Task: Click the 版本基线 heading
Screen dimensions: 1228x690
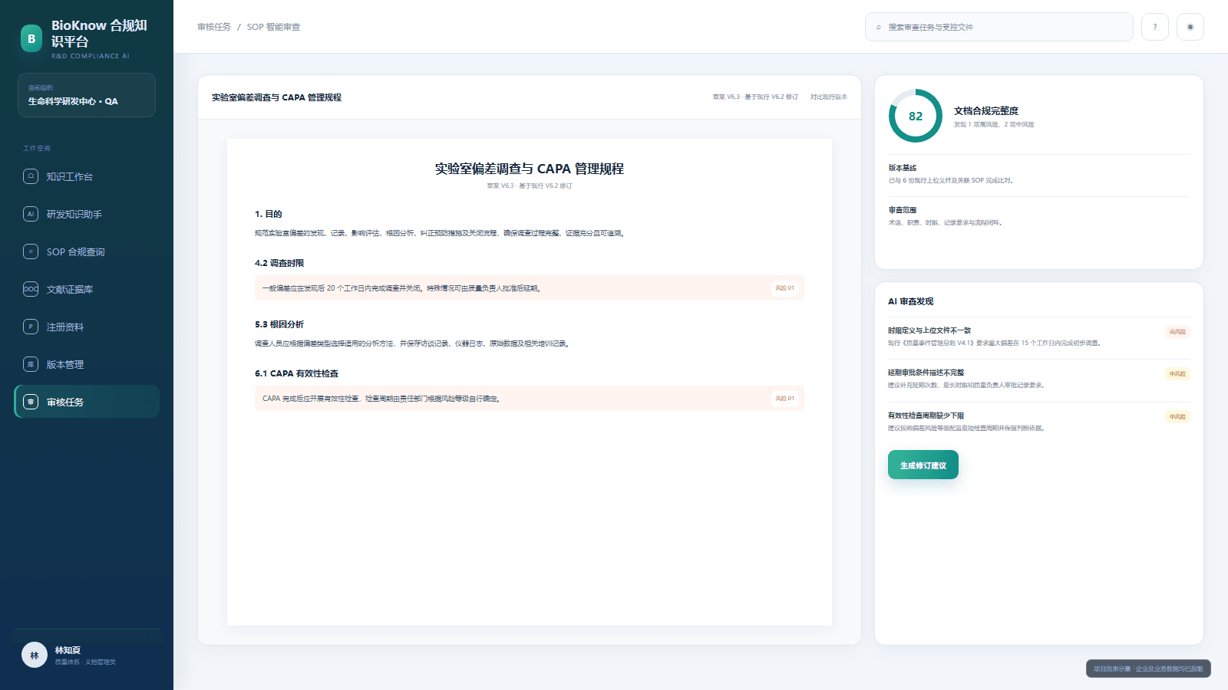Action: click(x=903, y=168)
